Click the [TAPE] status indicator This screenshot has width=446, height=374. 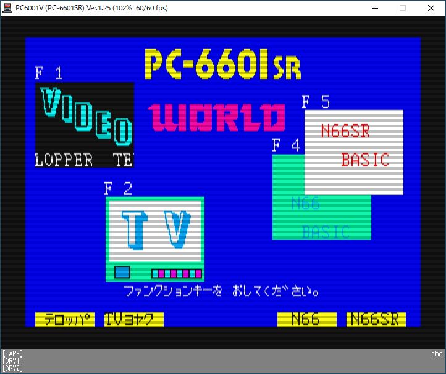(12, 354)
